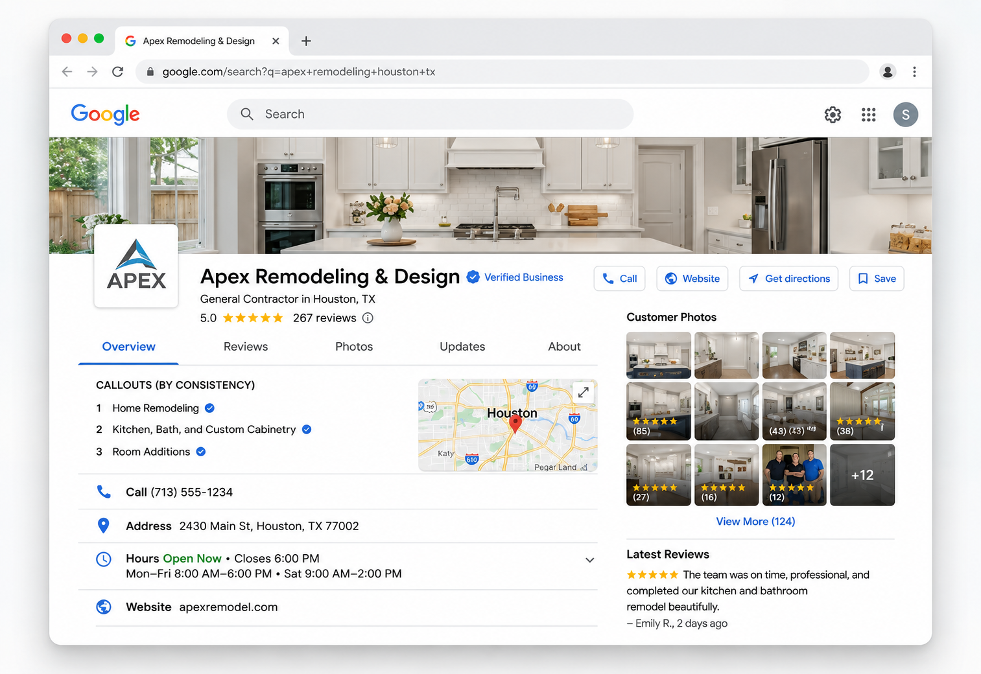The image size is (981, 674).
Task: Click Emily R.'s latest review text
Action: click(748, 590)
